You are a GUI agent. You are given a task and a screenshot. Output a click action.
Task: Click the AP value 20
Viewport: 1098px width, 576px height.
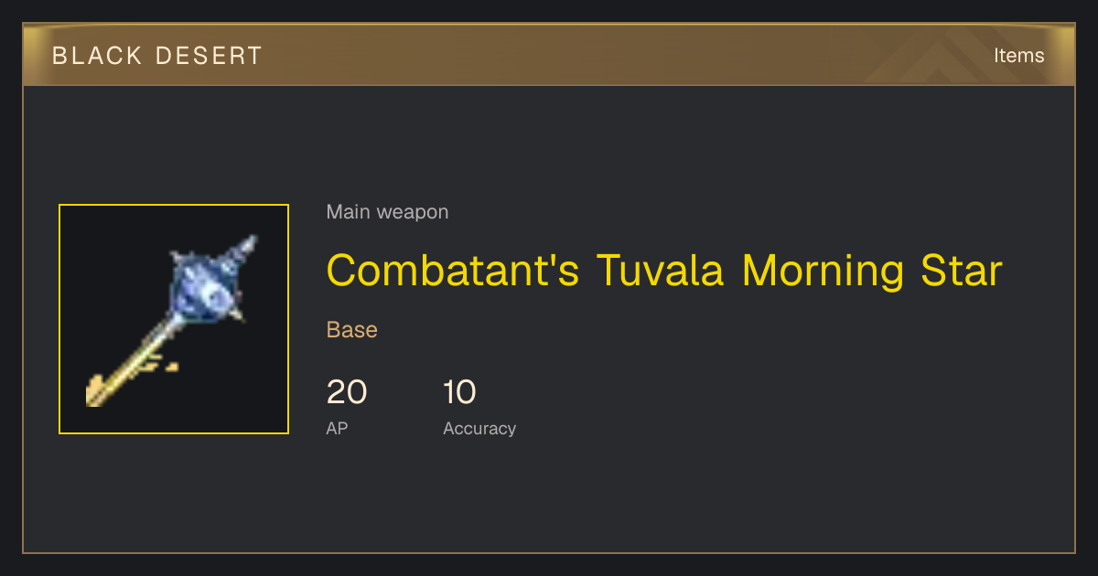click(x=347, y=392)
